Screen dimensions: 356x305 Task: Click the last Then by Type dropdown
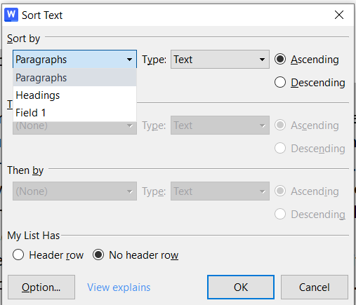point(220,191)
